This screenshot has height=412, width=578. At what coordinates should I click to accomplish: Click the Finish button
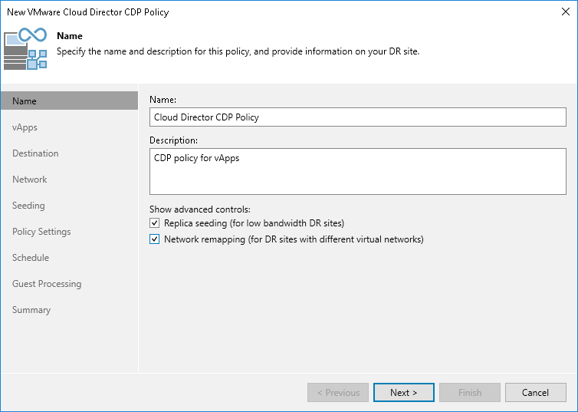point(470,393)
